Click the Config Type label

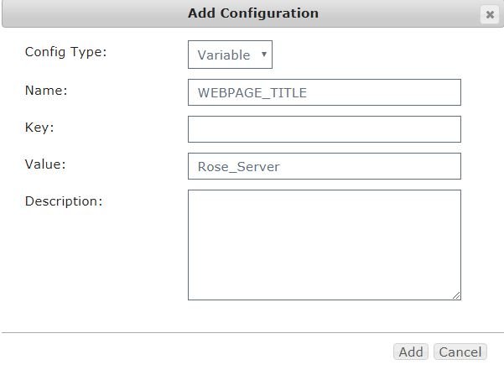tap(66, 52)
